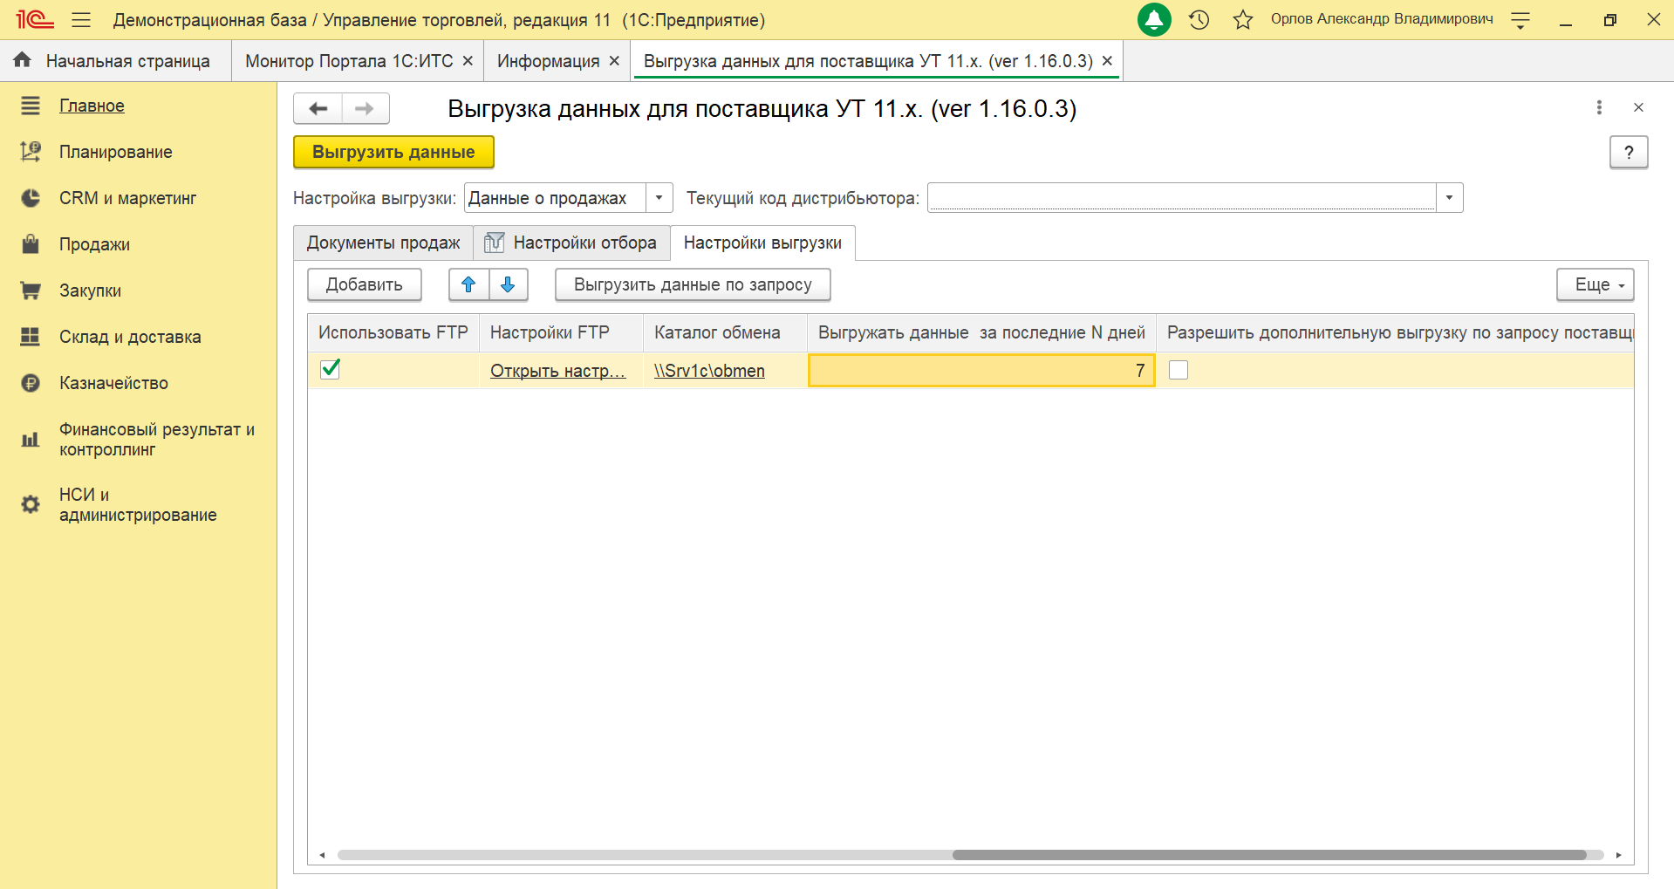Open the Главное section icon
The width and height of the screenshot is (1674, 889).
31,106
